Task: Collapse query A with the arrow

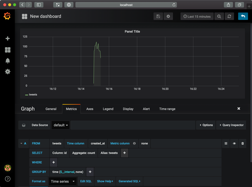Action: (x=21, y=143)
